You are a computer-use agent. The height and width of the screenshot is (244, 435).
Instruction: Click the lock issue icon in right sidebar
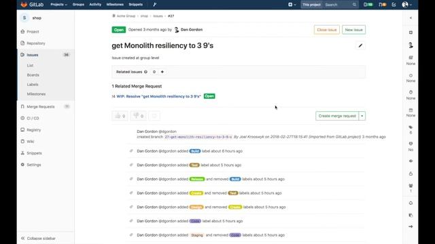[411, 174]
